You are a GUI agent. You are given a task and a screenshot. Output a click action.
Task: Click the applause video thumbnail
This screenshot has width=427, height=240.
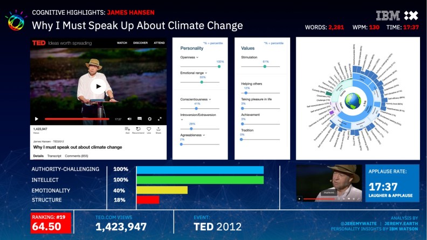328,183
